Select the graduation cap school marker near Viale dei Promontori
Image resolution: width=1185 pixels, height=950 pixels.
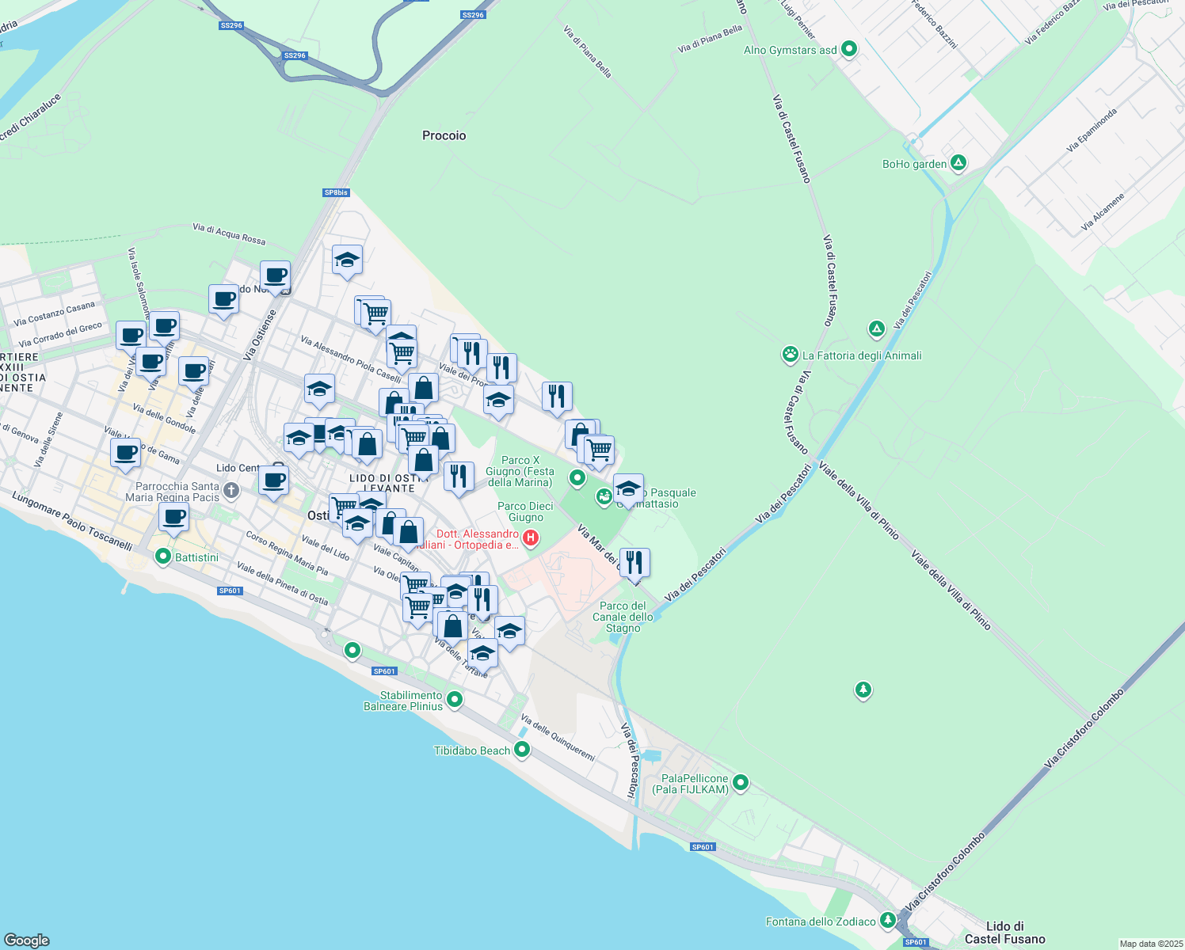(x=499, y=400)
